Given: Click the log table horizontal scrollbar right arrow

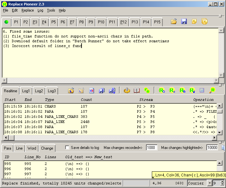Looking at the screenshot, I should pyautogui.click(x=215, y=138).
